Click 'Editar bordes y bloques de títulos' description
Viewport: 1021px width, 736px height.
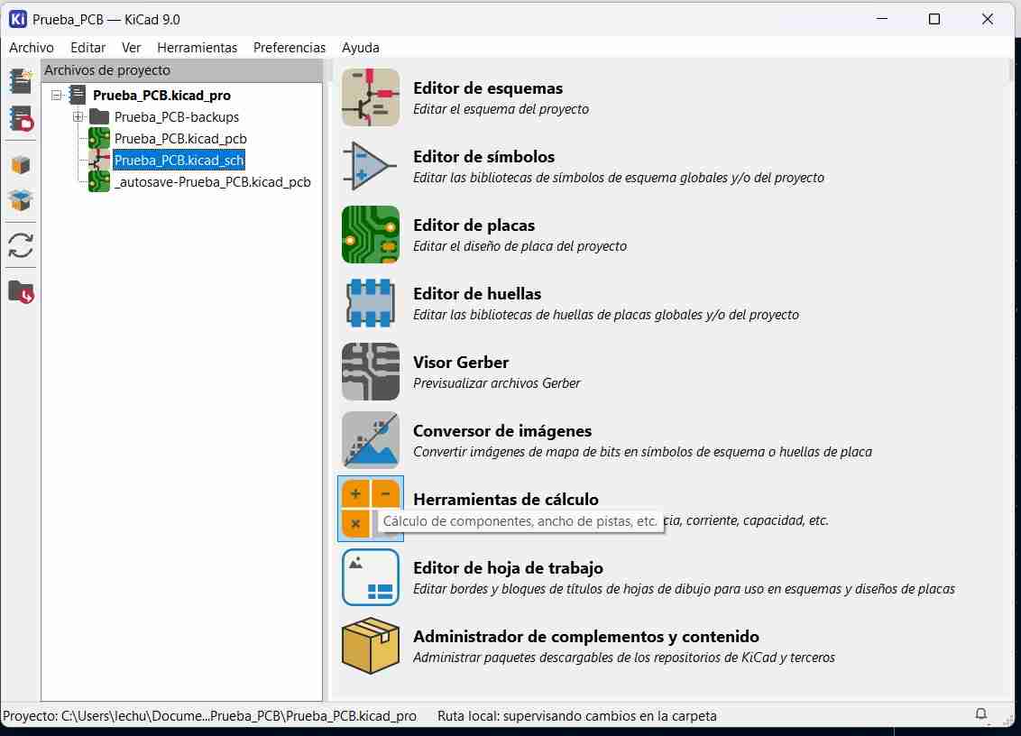coord(684,590)
